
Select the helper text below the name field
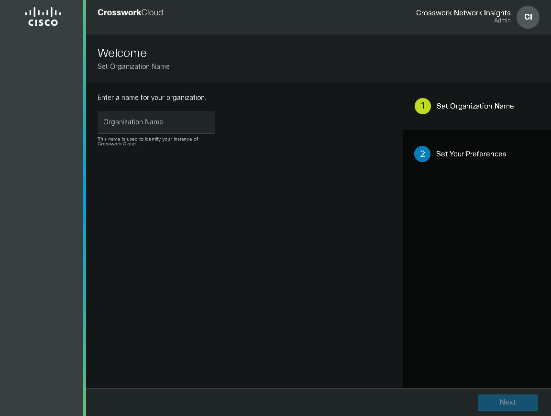point(147,141)
